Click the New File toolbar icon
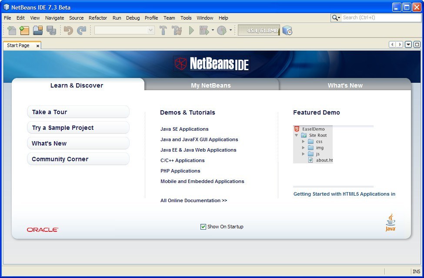Screen dimensions: 424x278 (11, 31)
